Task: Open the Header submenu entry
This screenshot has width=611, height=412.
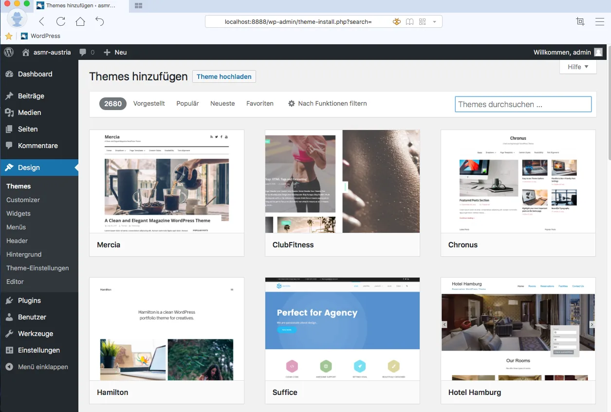Action: [17, 241]
